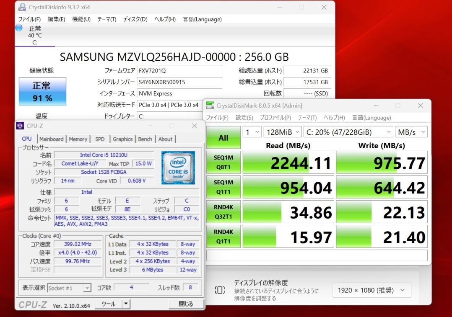Click the CPU-Z title bar icon

tap(20, 126)
